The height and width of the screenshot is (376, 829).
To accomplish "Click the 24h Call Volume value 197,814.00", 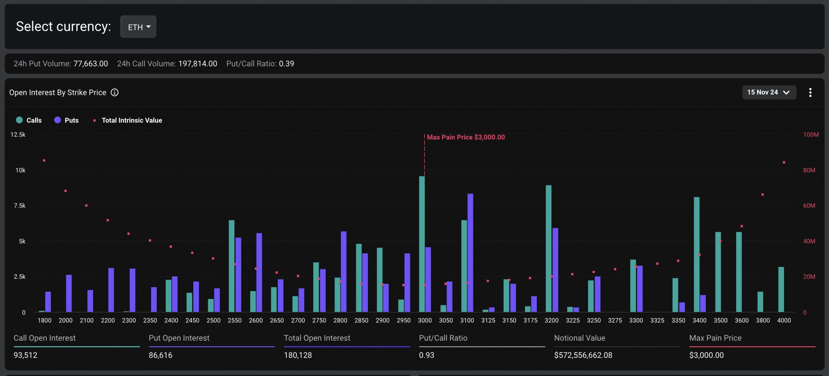I will coord(198,63).
